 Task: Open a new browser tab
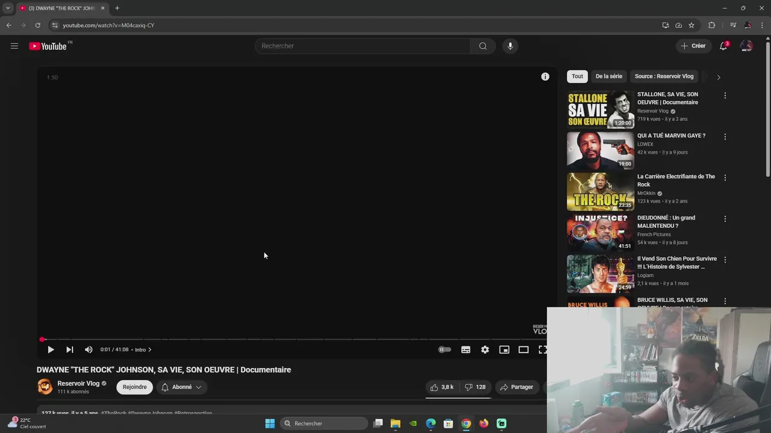[x=117, y=8]
